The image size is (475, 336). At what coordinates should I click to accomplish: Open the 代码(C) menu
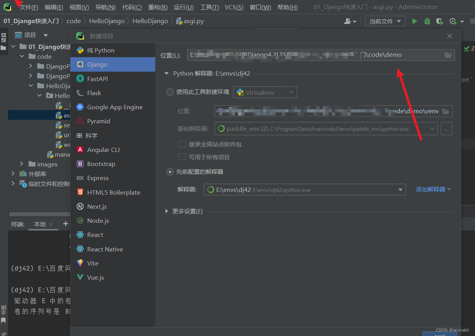[132, 7]
